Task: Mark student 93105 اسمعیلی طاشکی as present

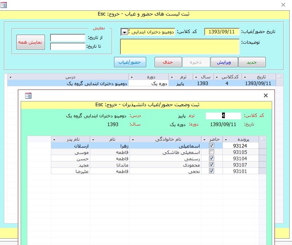Action: pyautogui.click(x=211, y=152)
